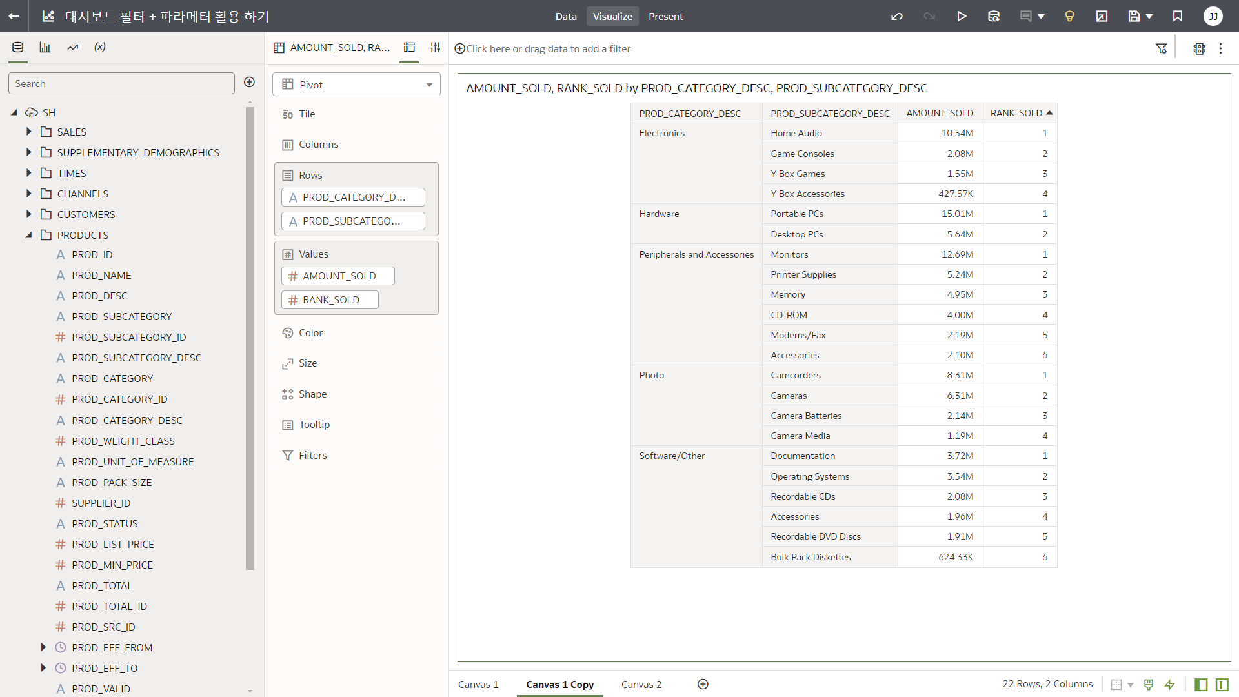Click the Auto Insights lightning icon
The height and width of the screenshot is (697, 1239).
click(1170, 684)
